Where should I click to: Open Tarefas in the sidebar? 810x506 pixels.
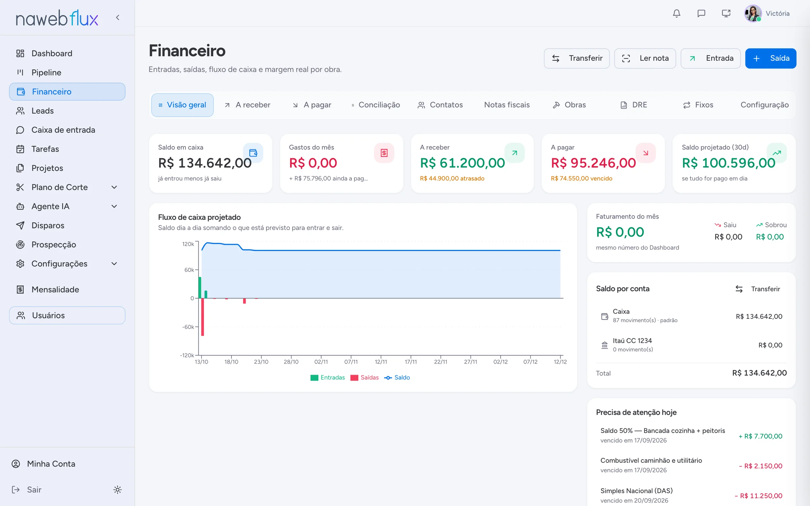(67, 149)
